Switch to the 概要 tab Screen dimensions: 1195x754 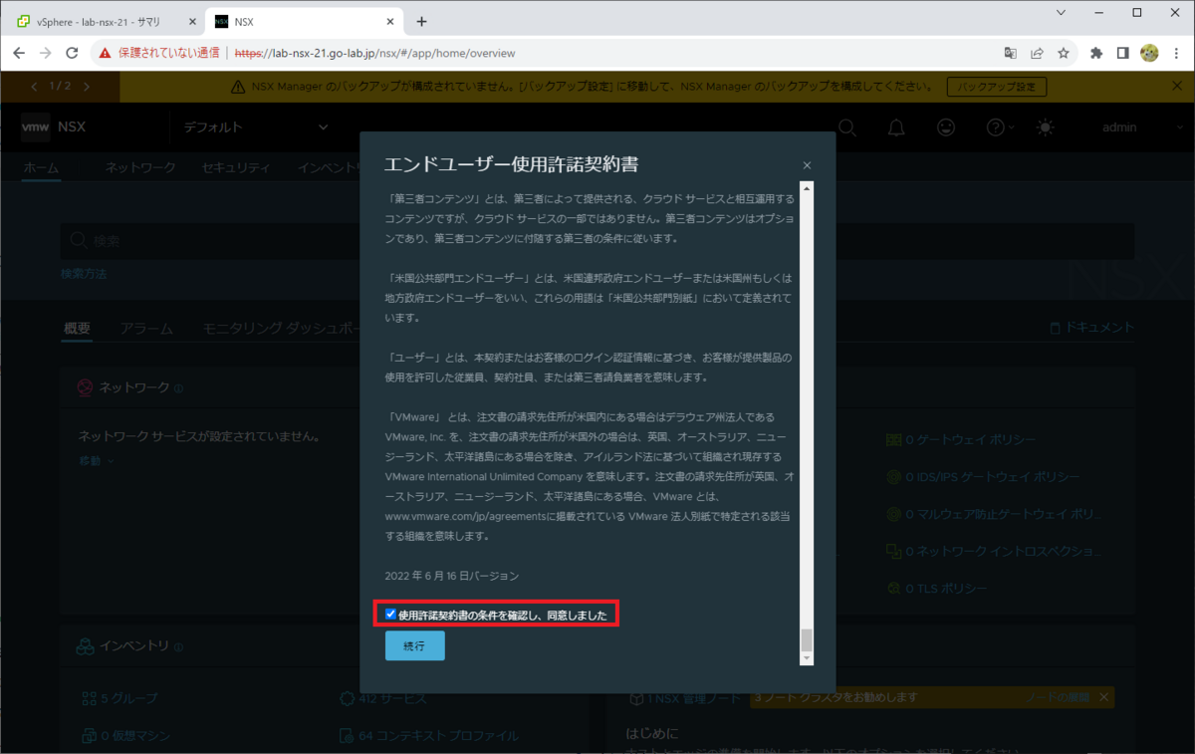click(78, 328)
